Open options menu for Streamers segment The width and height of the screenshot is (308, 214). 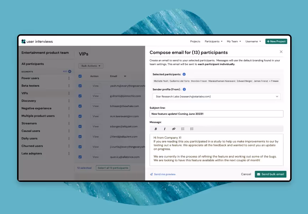point(69,123)
